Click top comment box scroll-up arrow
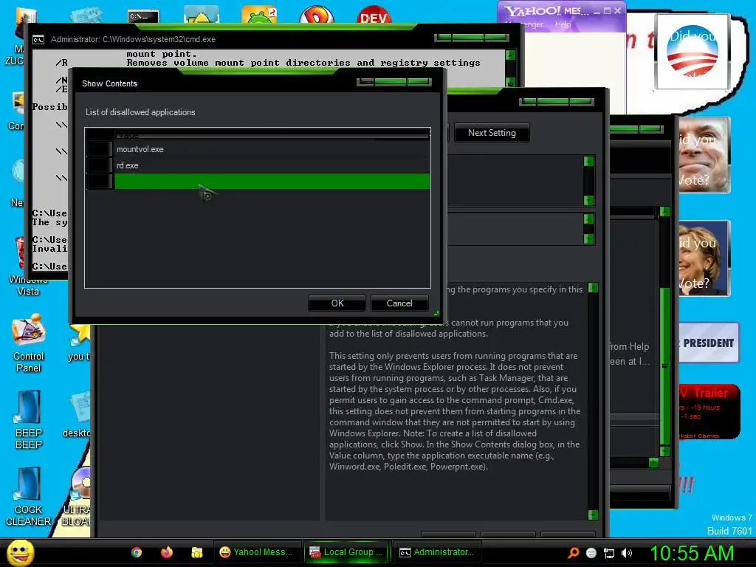 588,161
